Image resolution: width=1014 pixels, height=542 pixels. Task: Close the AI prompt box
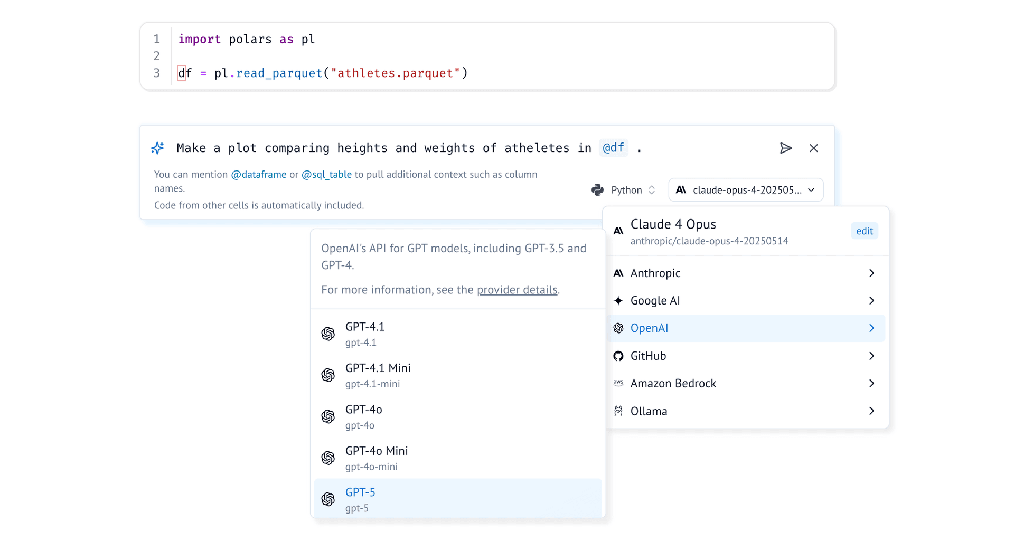tap(813, 148)
